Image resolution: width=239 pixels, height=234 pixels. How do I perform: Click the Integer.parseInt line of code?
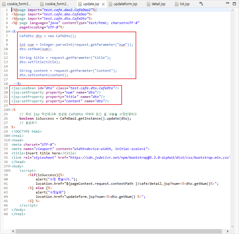point(76,45)
